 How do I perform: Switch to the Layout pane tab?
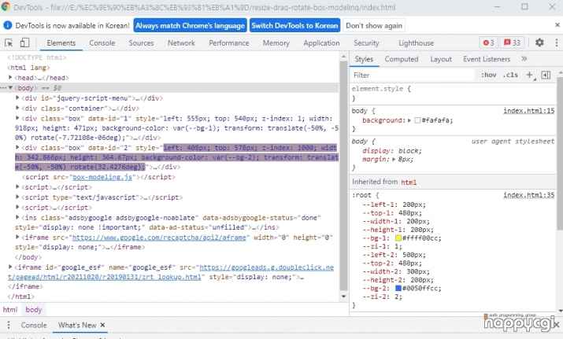click(x=441, y=59)
